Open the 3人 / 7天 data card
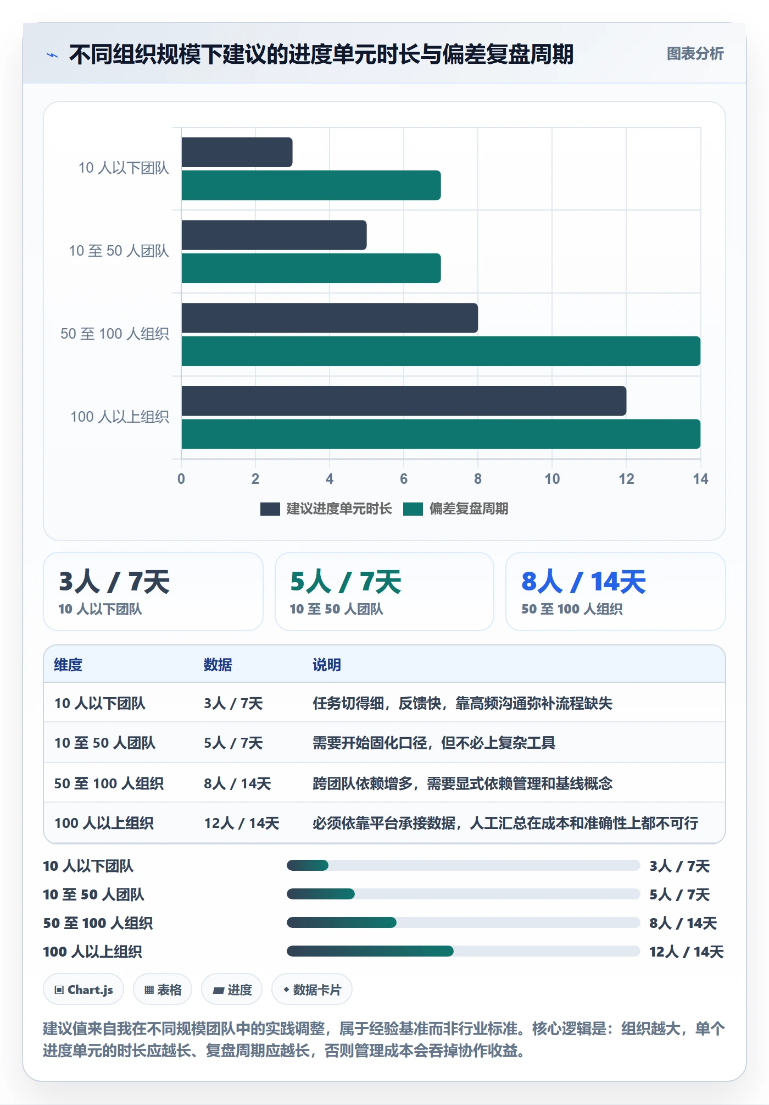 point(153,592)
